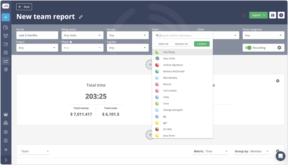
Task: Click the New team report title
Action: click(46, 17)
